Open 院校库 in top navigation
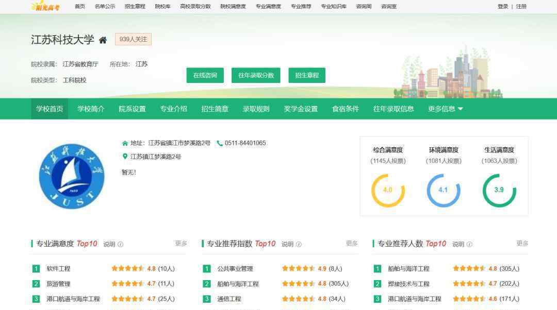 click(162, 6)
